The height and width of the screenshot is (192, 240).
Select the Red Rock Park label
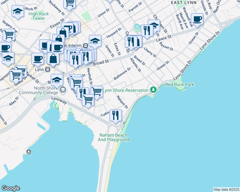179,84
